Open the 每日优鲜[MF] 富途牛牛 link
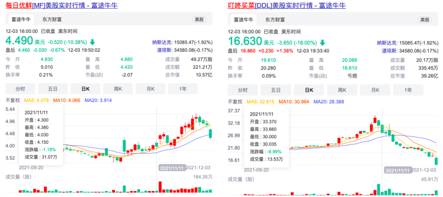Image resolution: width=443 pixels, height=197 pixels. (x=62, y=5)
